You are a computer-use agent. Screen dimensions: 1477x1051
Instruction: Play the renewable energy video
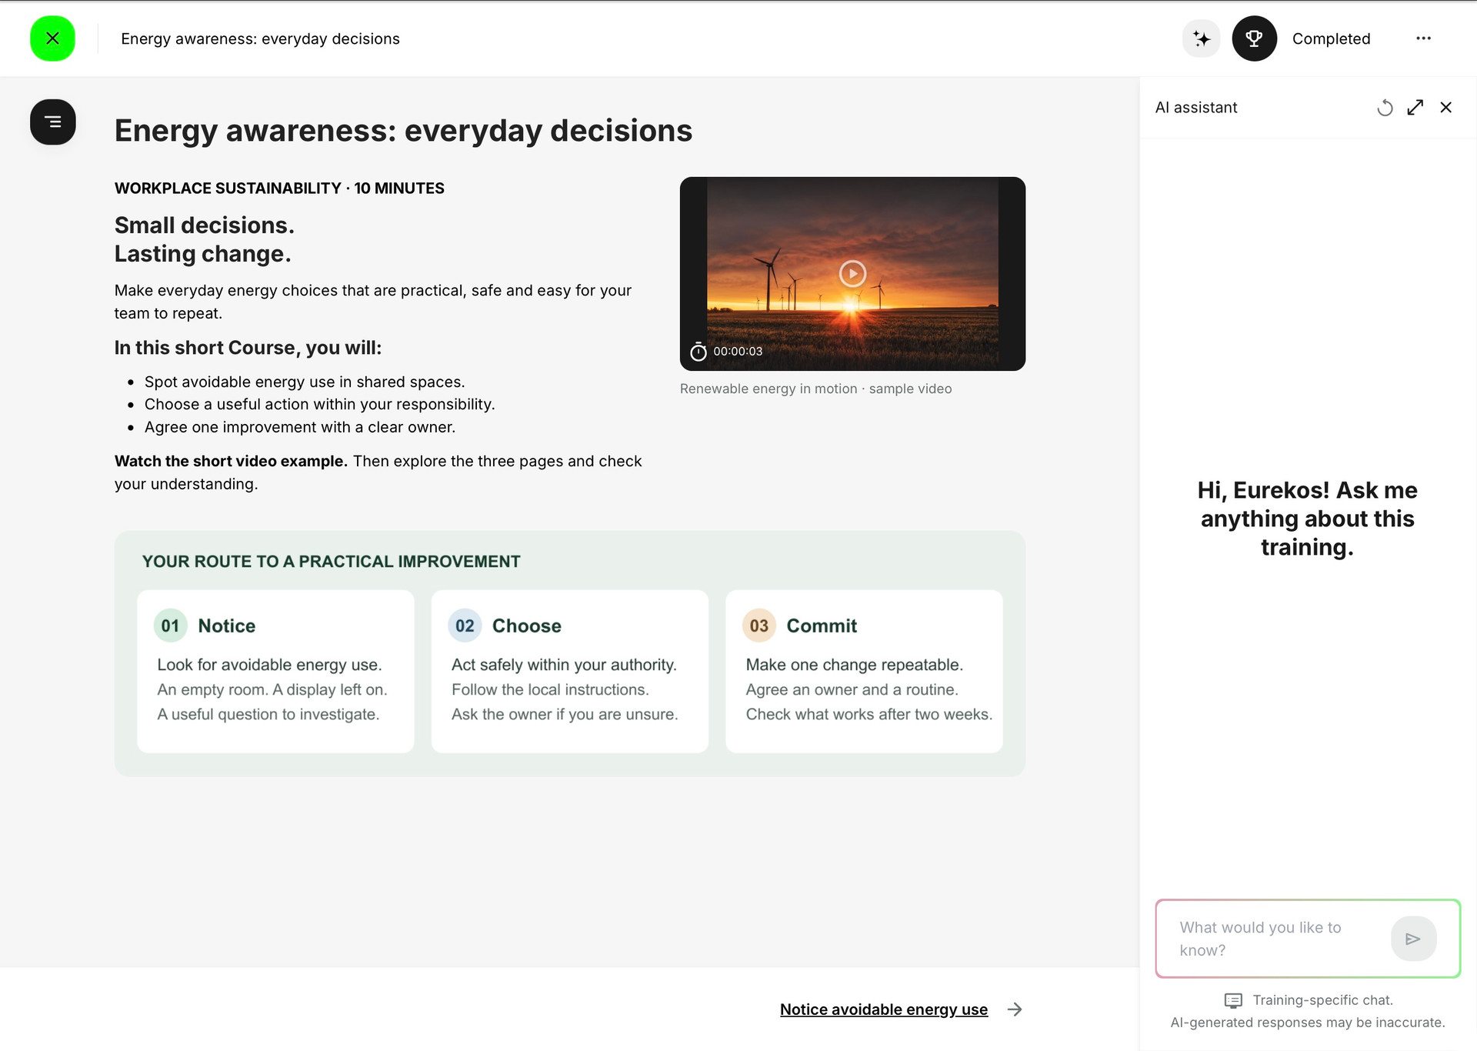point(852,274)
